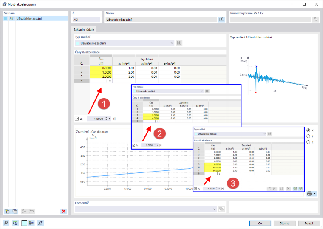This screenshot has width=323, height=229.
Task: Click the Δt spinner arrows
Action: coord(106,119)
